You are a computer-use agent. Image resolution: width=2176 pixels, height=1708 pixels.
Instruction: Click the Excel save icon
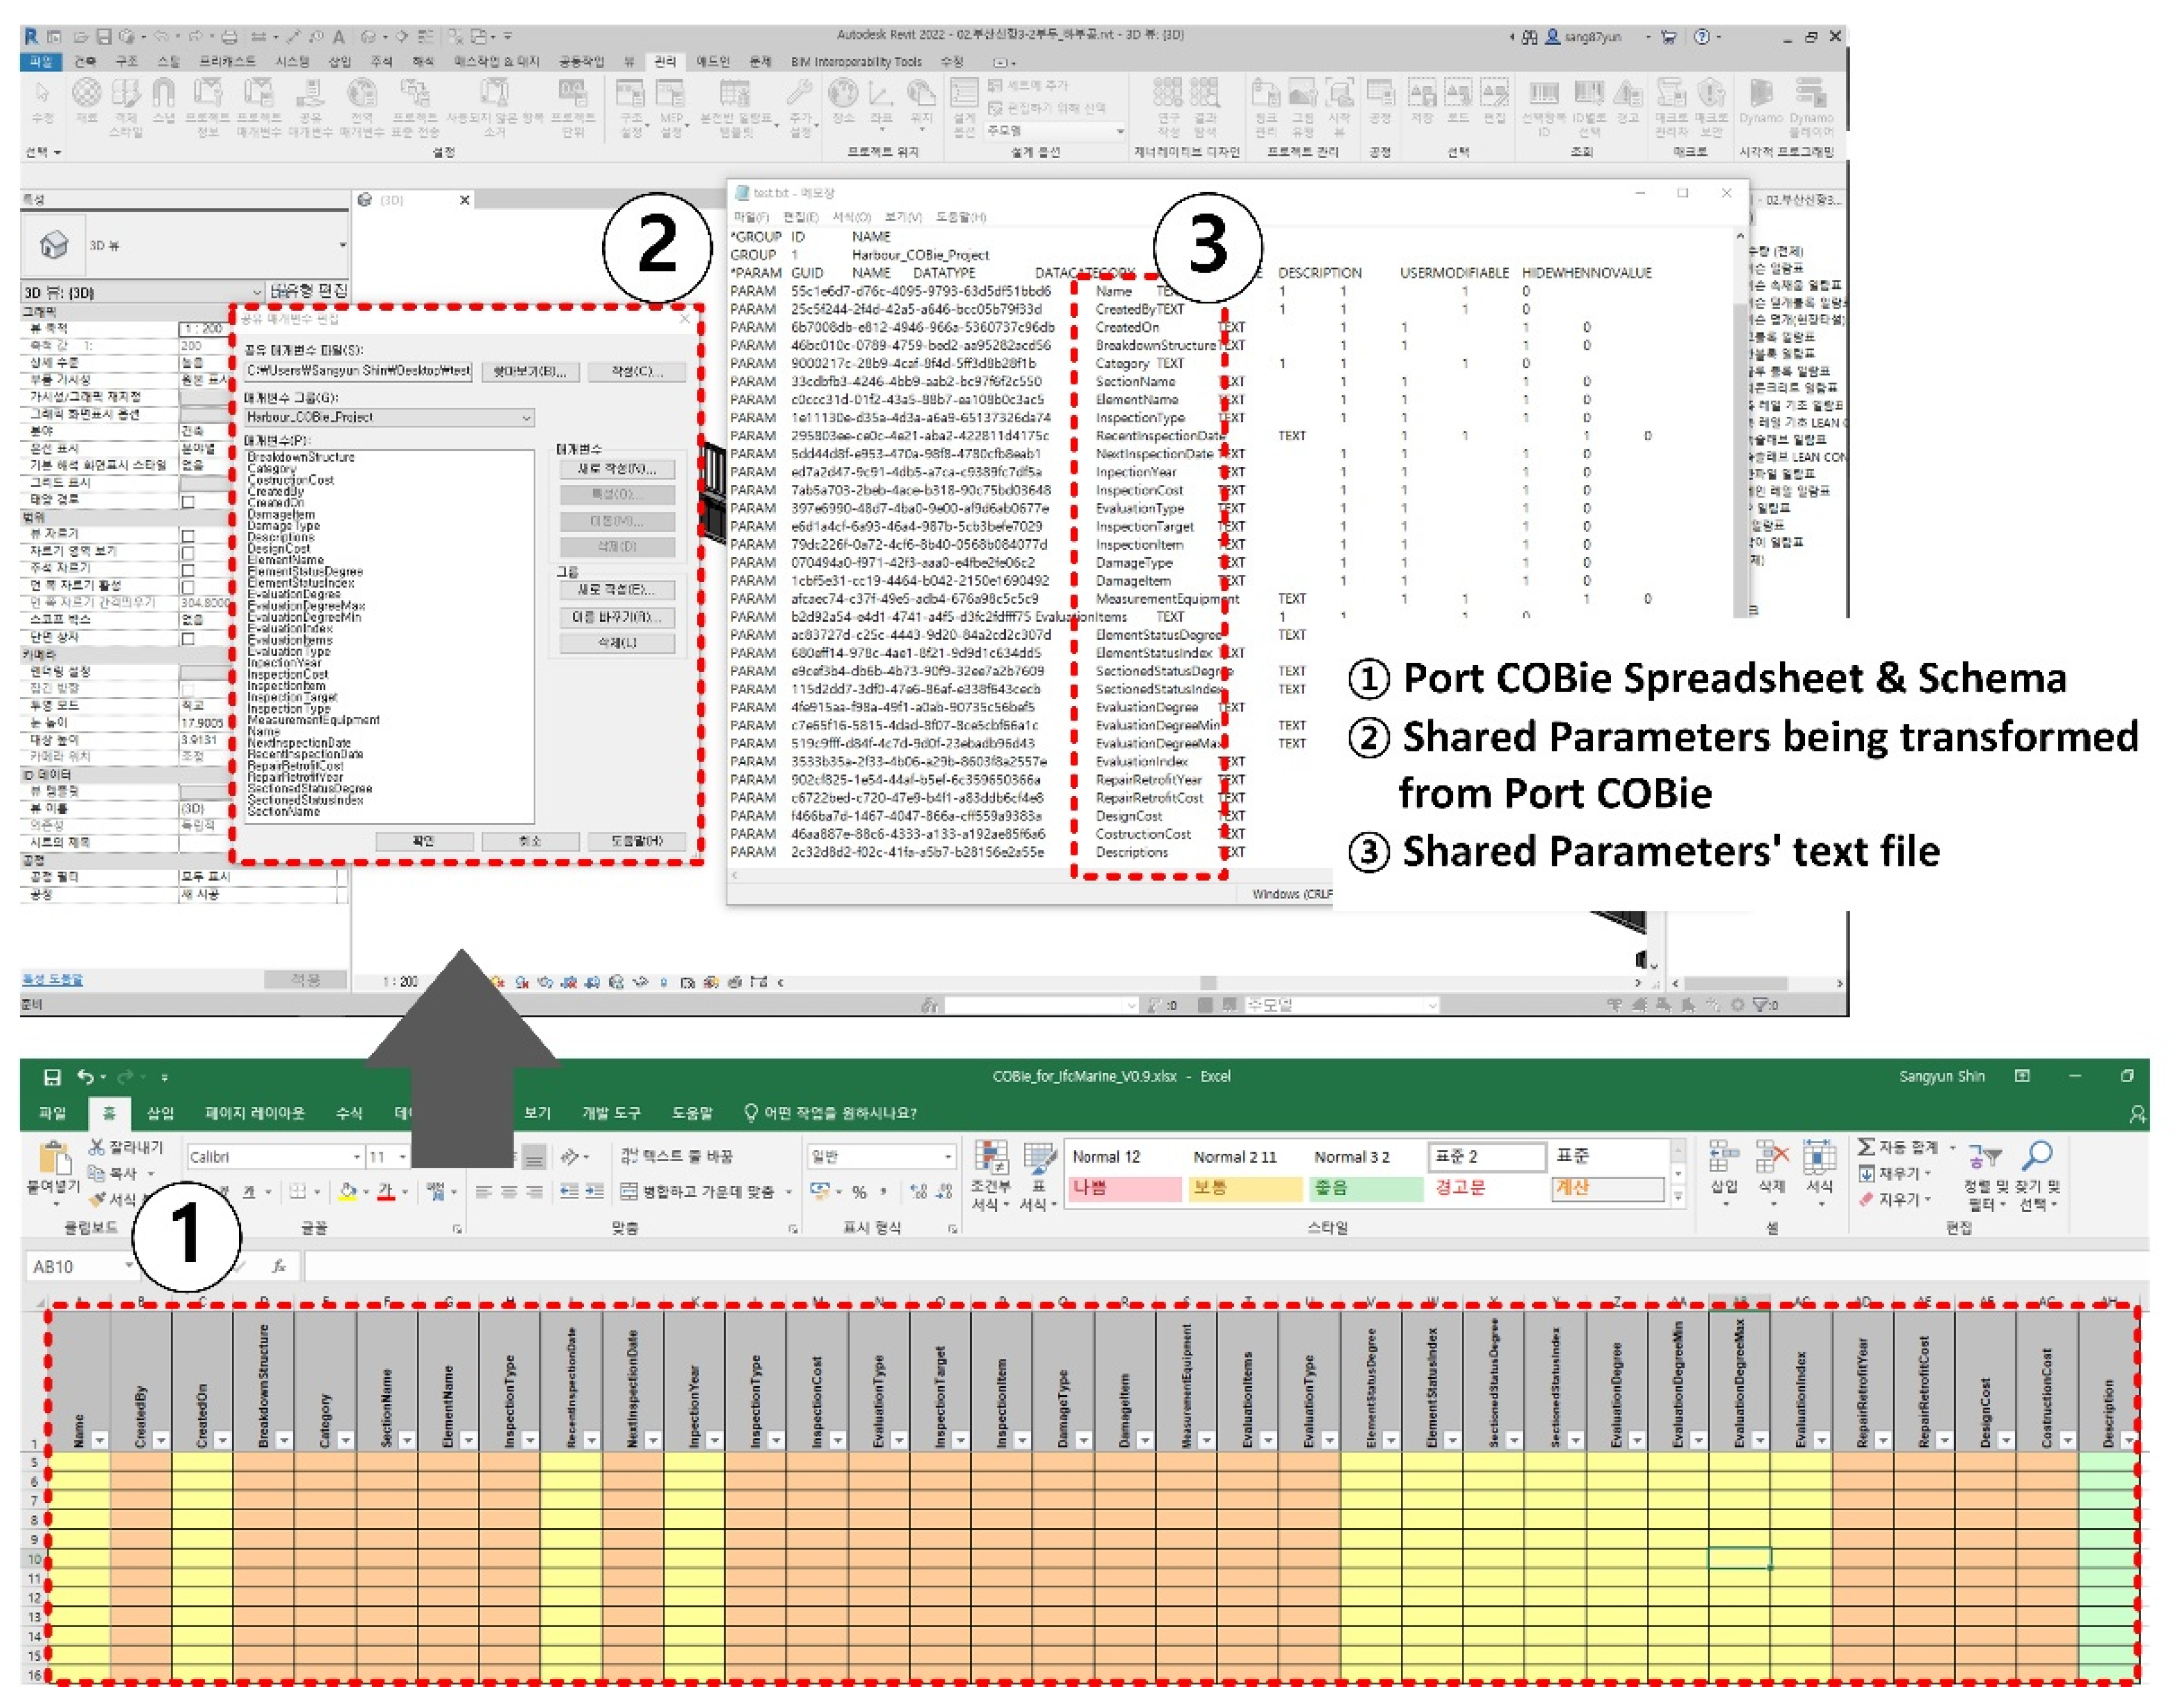click(x=52, y=1077)
